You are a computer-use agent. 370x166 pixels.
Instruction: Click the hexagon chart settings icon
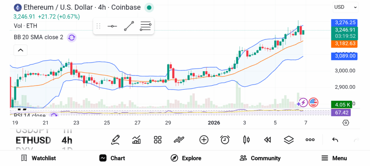pyautogui.click(x=346, y=123)
